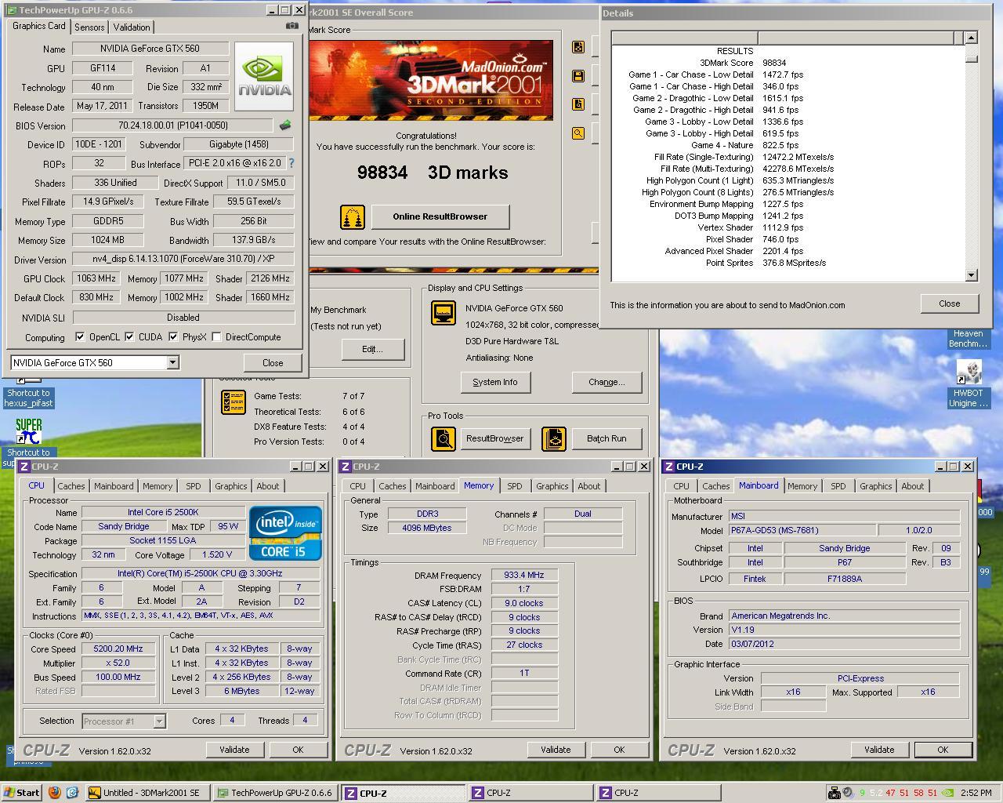This screenshot has width=1003, height=803.
Task: Click the Online ResultBrowser button
Action: [440, 216]
